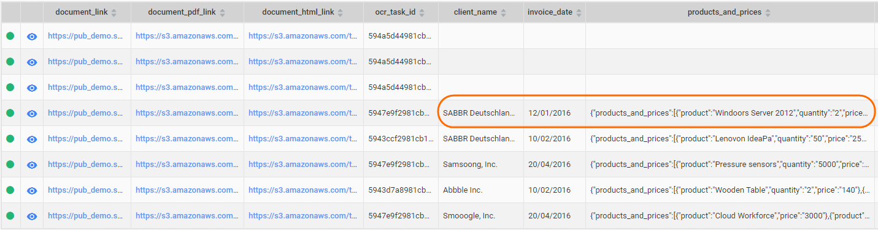Click the 10/02/2016 date in the Lenovon IdeaPa row
The height and width of the screenshot is (230, 878).
tap(554, 139)
